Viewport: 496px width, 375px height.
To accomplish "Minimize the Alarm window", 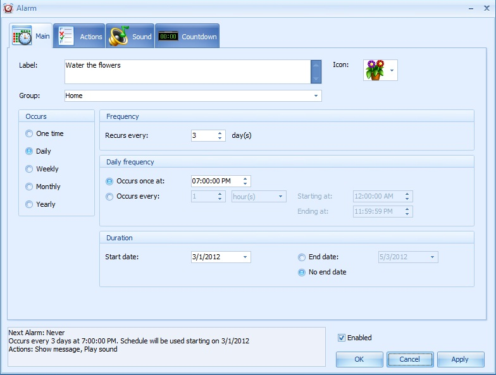I will click(x=471, y=9).
